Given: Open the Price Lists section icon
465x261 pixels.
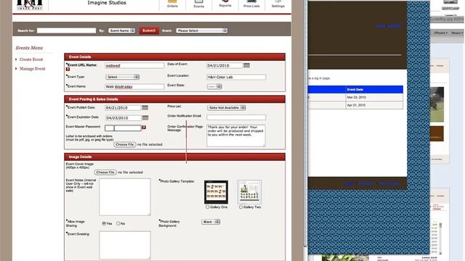Looking at the screenshot, I should point(251,3).
